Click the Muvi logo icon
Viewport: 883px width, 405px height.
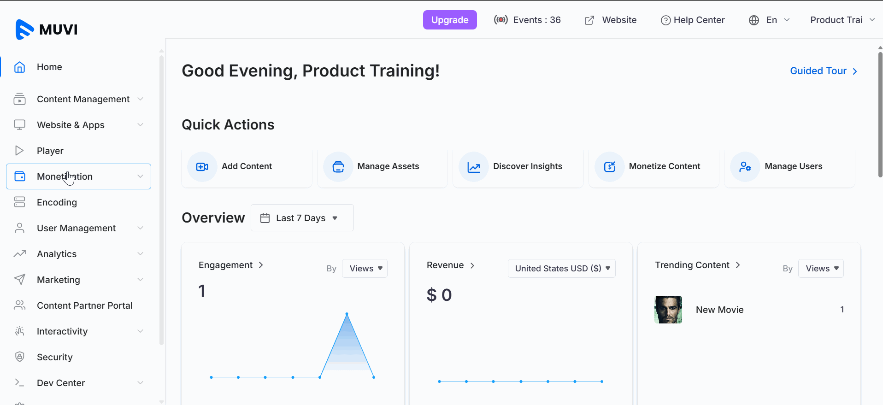coord(24,29)
